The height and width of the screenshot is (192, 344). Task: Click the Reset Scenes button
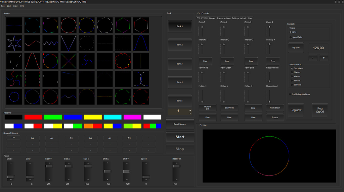point(180,124)
